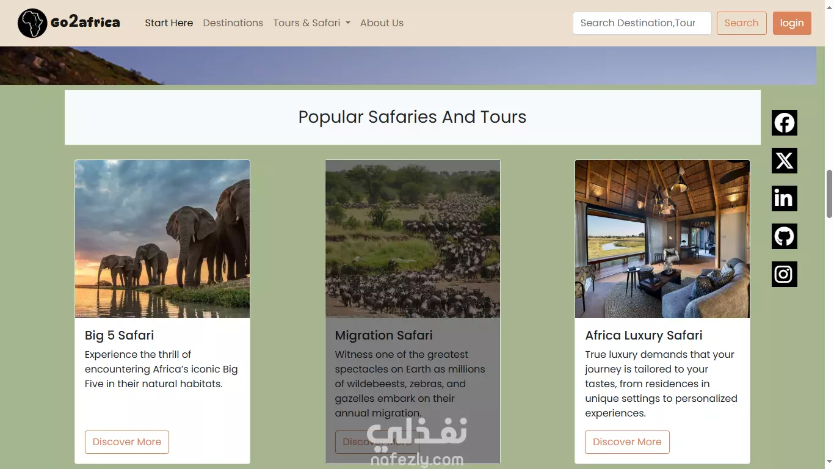Click the Search button
The width and height of the screenshot is (834, 469).
[x=742, y=23]
